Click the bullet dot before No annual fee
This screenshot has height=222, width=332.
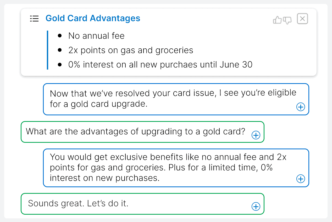[60, 36]
